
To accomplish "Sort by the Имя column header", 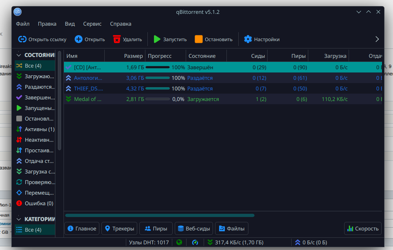I will (84, 56).
